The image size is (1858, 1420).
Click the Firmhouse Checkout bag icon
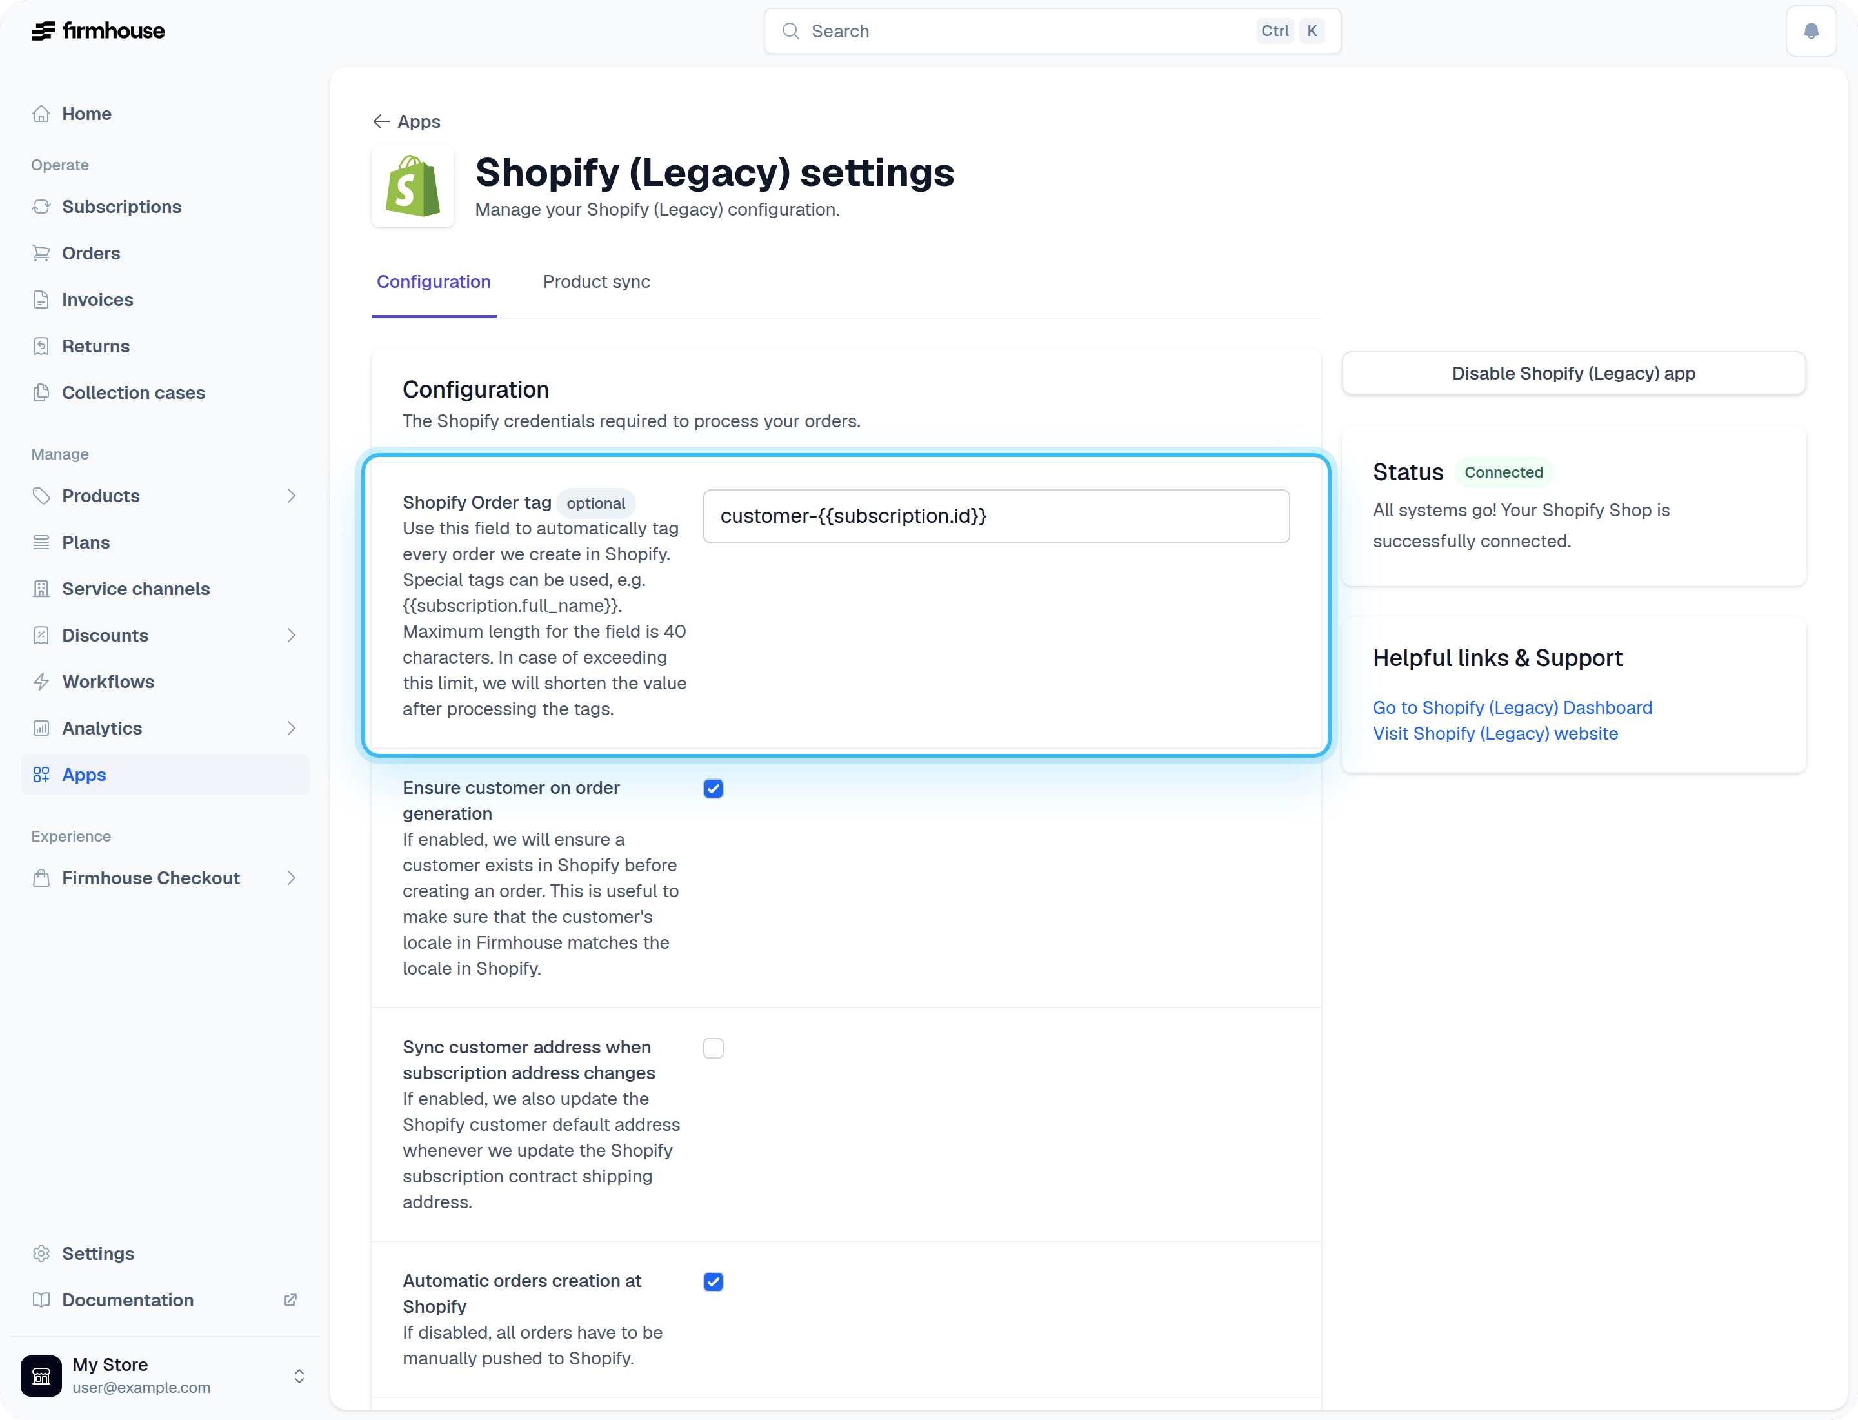[x=41, y=877]
